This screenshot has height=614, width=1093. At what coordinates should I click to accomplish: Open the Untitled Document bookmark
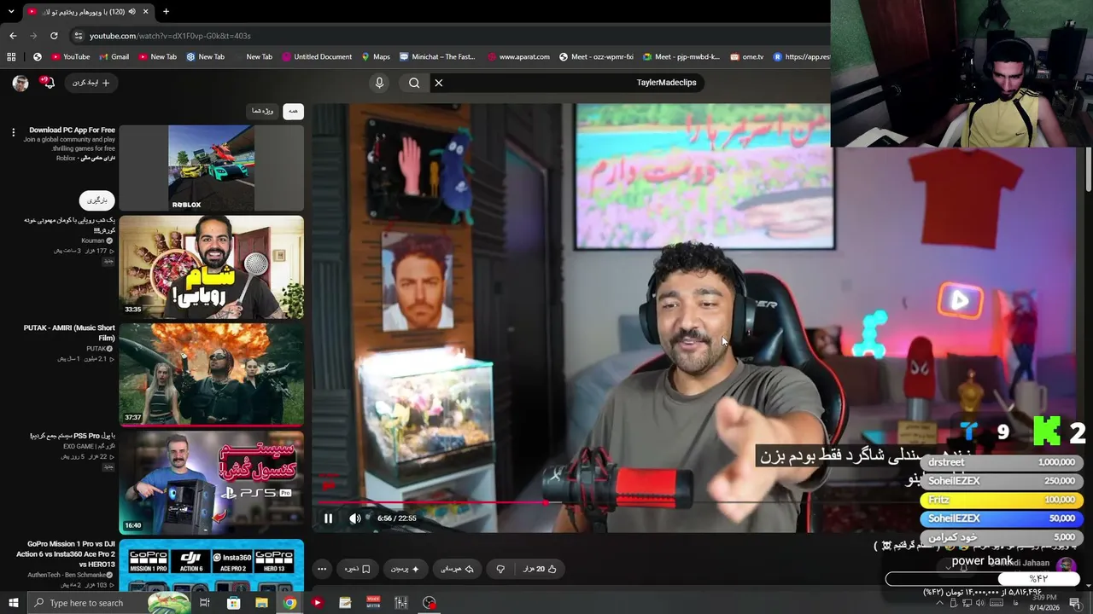coord(316,57)
